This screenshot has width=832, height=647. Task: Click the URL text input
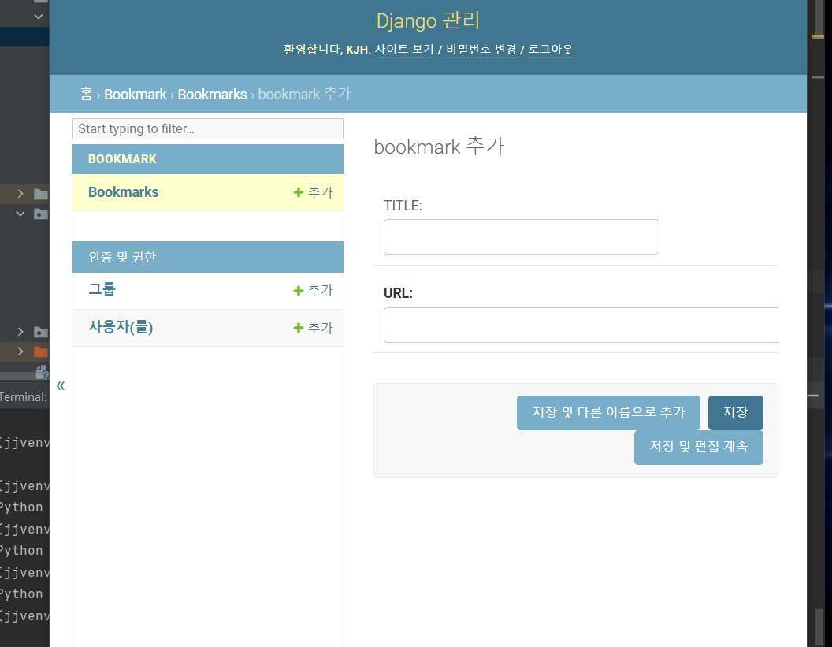click(x=581, y=325)
